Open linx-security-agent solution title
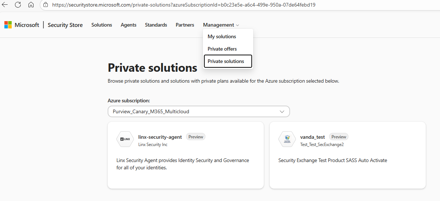Screen dimensions: 440x201 point(160,137)
